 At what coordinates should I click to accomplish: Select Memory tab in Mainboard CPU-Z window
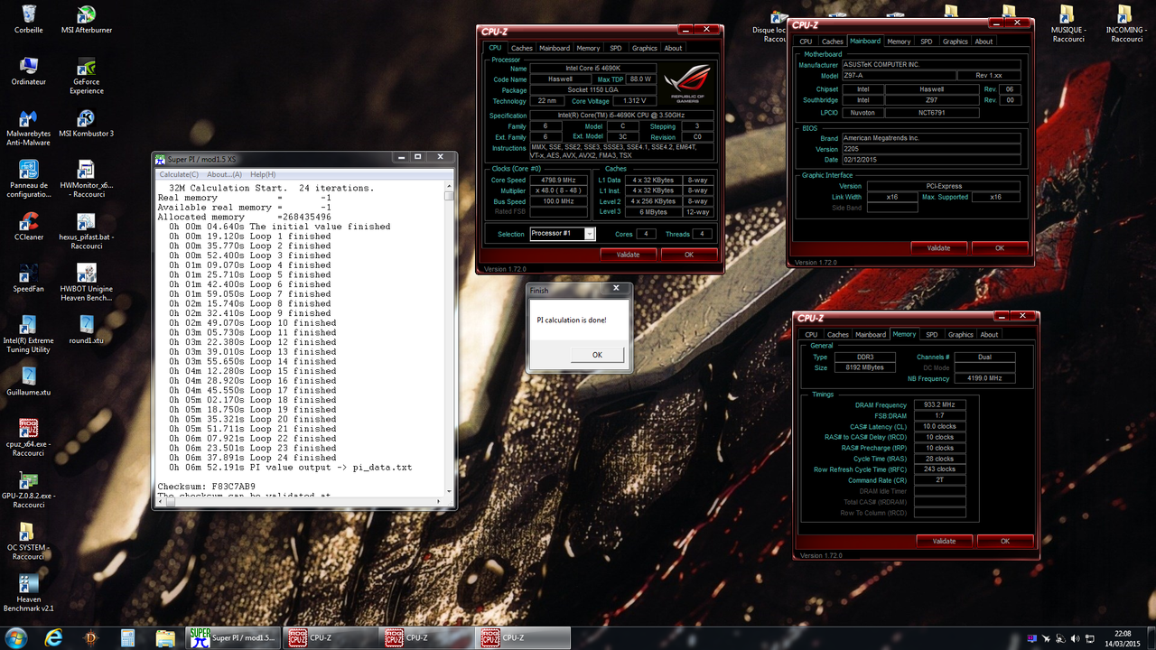899,42
